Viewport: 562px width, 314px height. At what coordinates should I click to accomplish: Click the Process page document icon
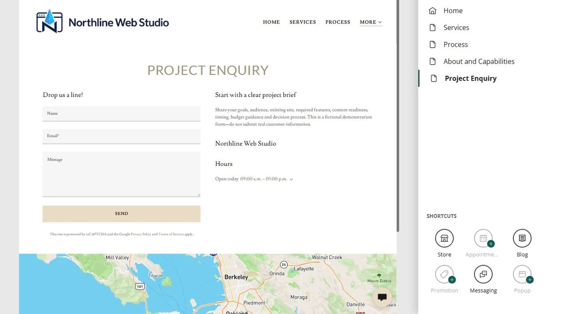[x=433, y=45]
